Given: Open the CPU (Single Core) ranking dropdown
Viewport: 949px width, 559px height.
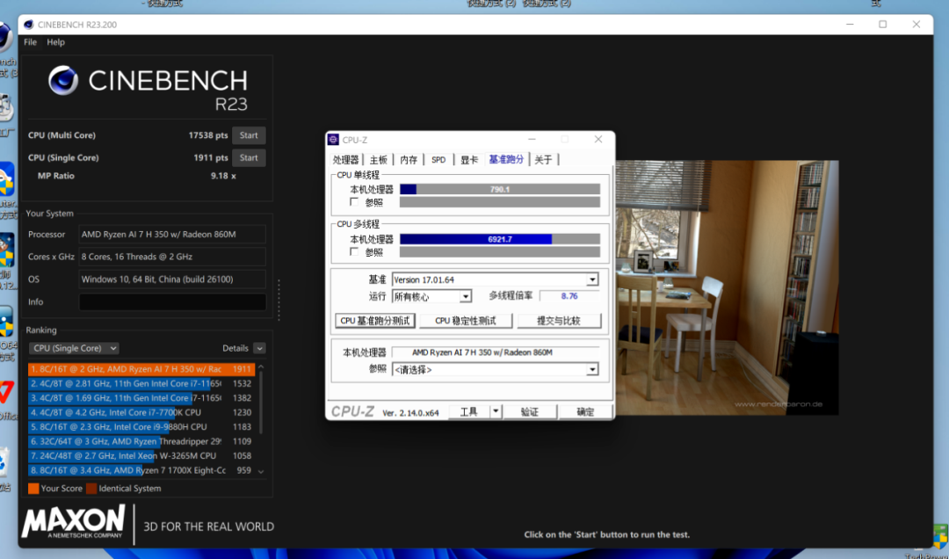Looking at the screenshot, I should point(74,348).
